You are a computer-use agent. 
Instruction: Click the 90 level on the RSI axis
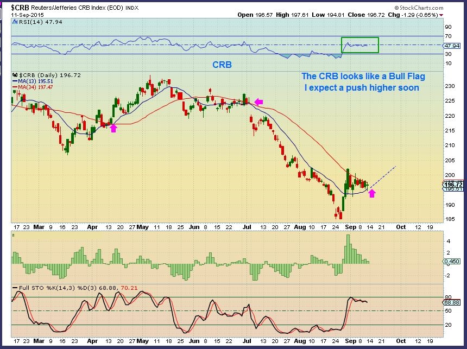[448, 27]
